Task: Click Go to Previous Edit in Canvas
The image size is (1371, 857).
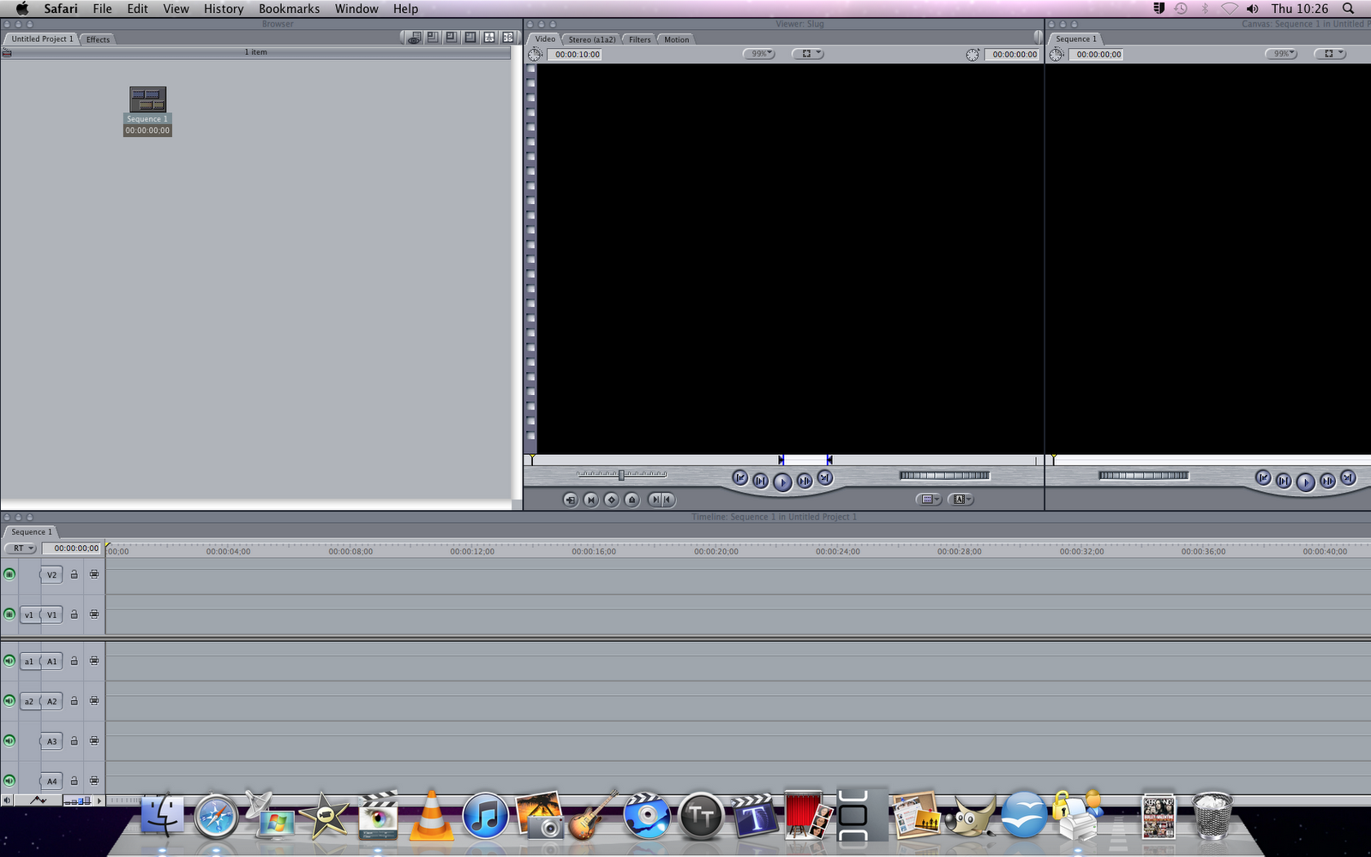Action: pos(1263,478)
